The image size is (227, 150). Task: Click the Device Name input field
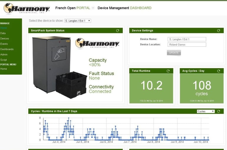tap(187, 39)
